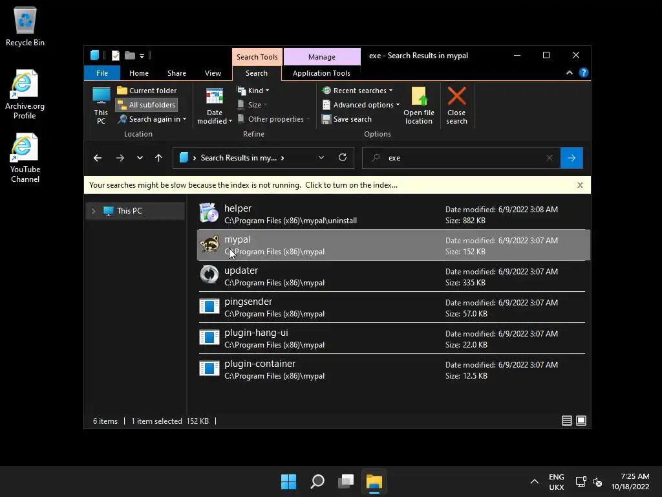Open Kind filter dropdown

(x=253, y=91)
